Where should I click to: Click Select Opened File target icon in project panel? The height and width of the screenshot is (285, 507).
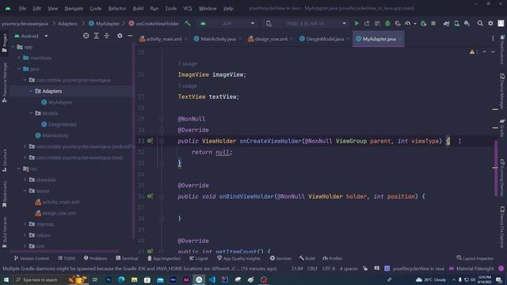coord(86,36)
